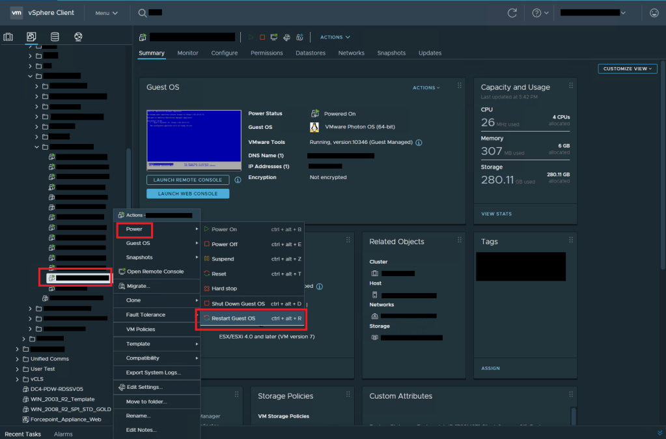
Task: Switch to Hosts and Clusters inventory view
Action: point(8,37)
